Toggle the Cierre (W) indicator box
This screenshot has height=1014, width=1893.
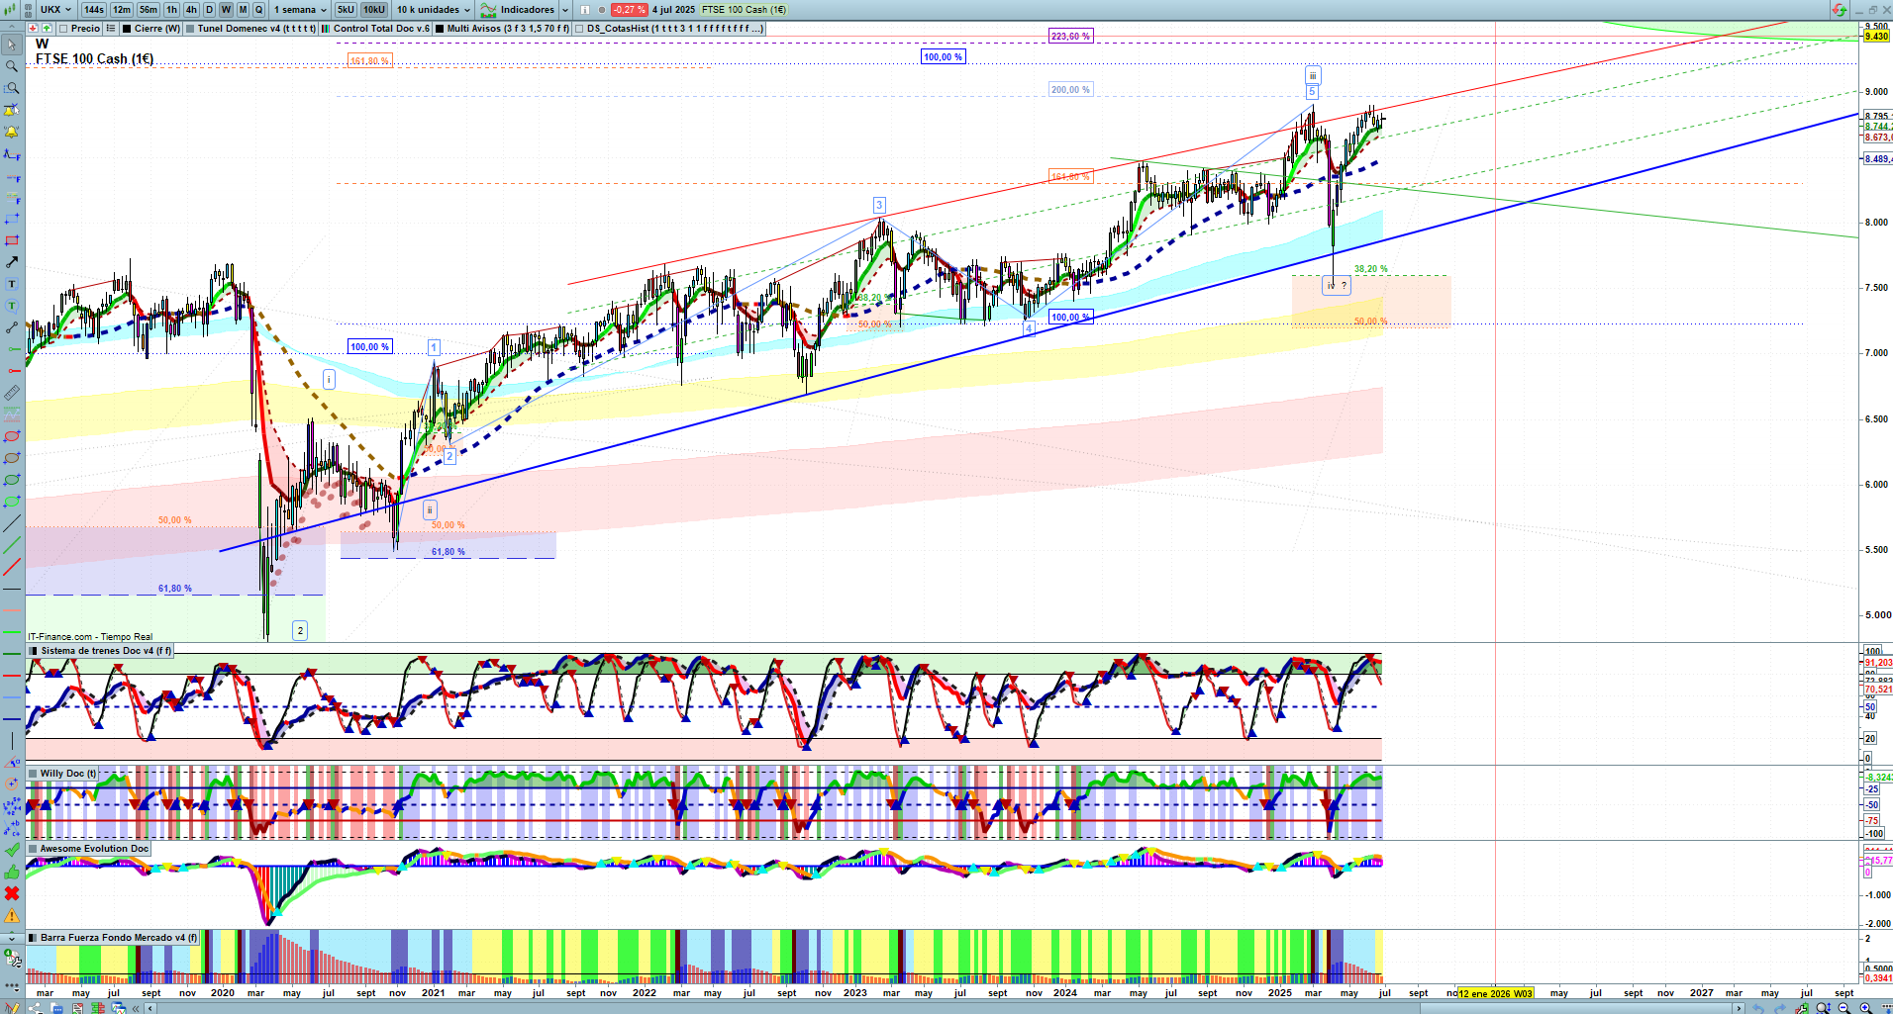pos(127,29)
